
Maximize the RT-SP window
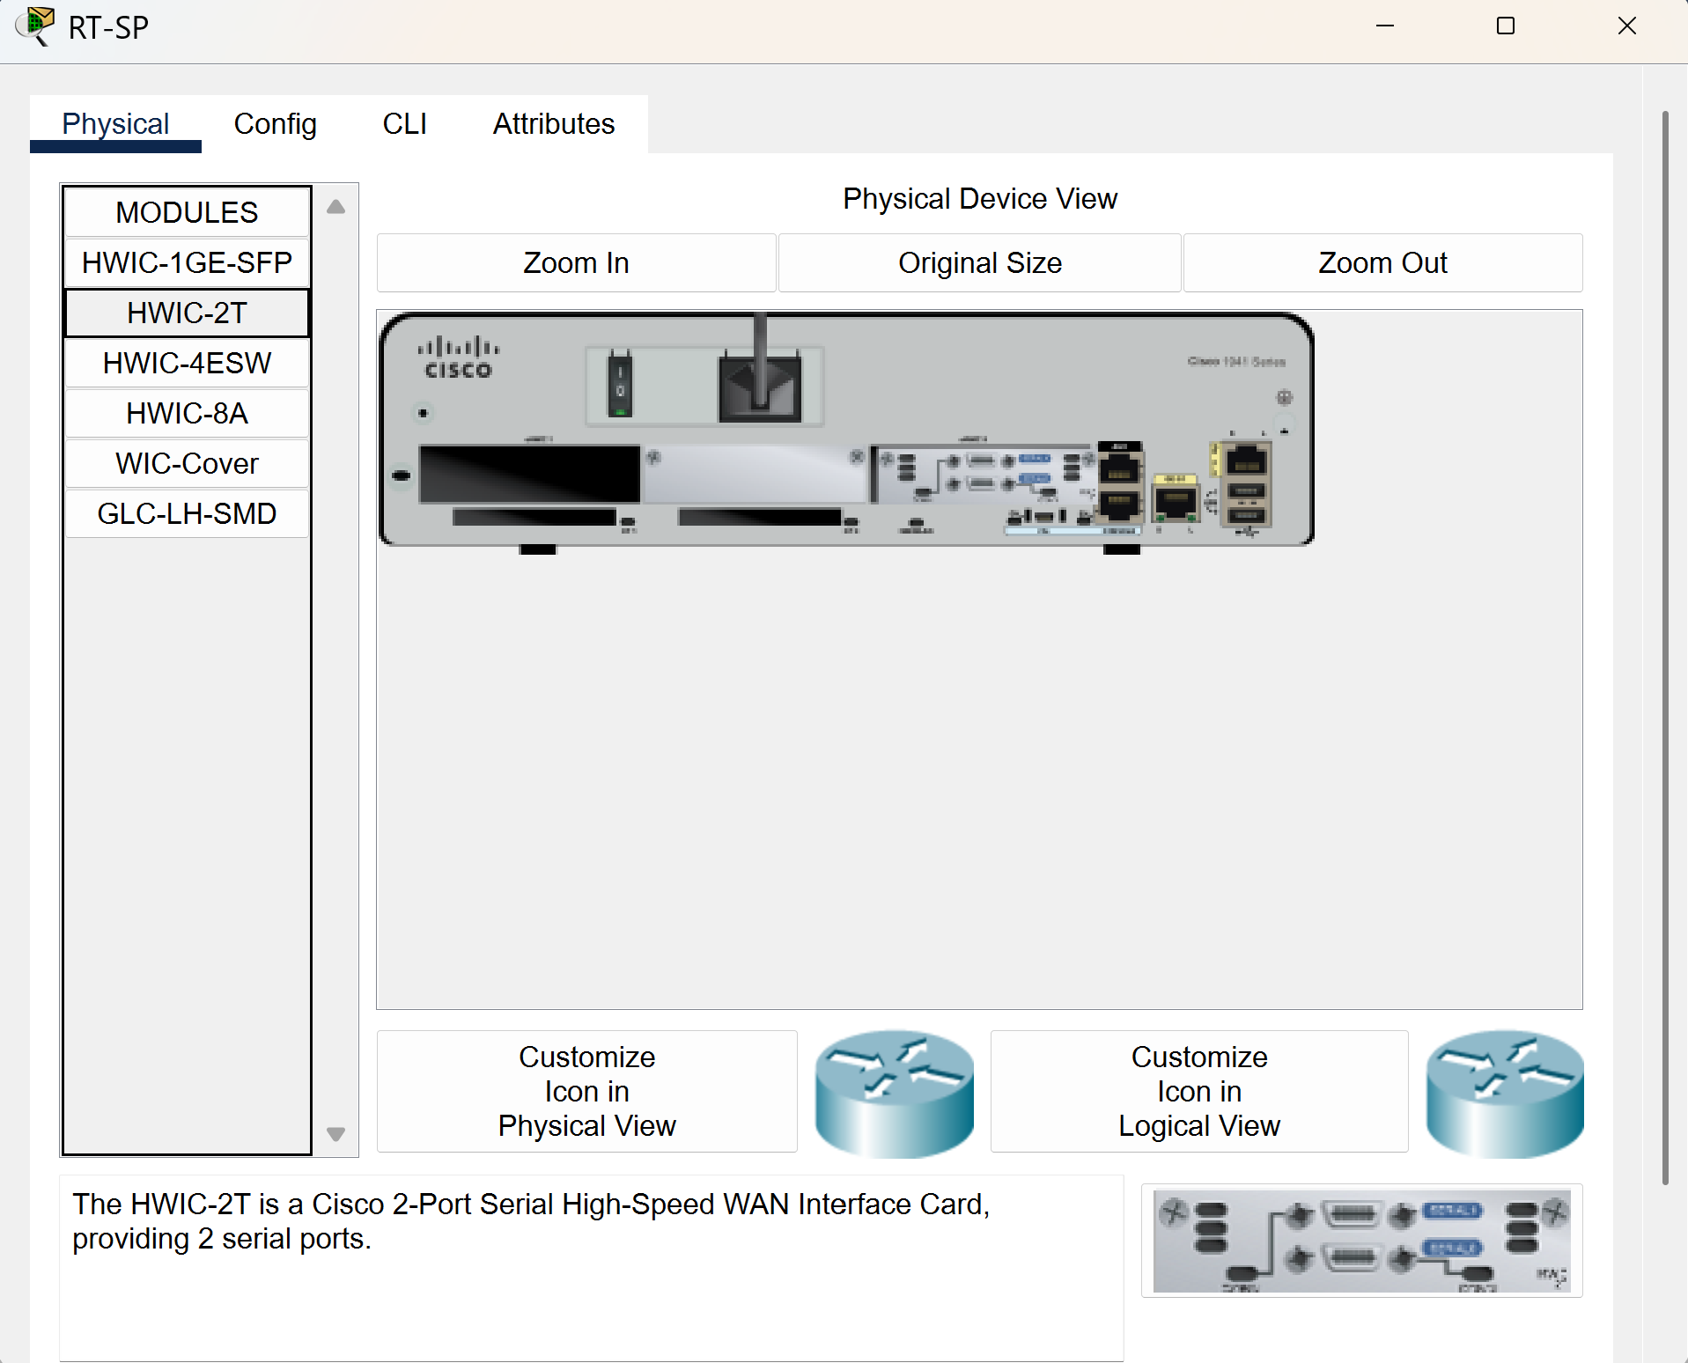pyautogui.click(x=1506, y=26)
